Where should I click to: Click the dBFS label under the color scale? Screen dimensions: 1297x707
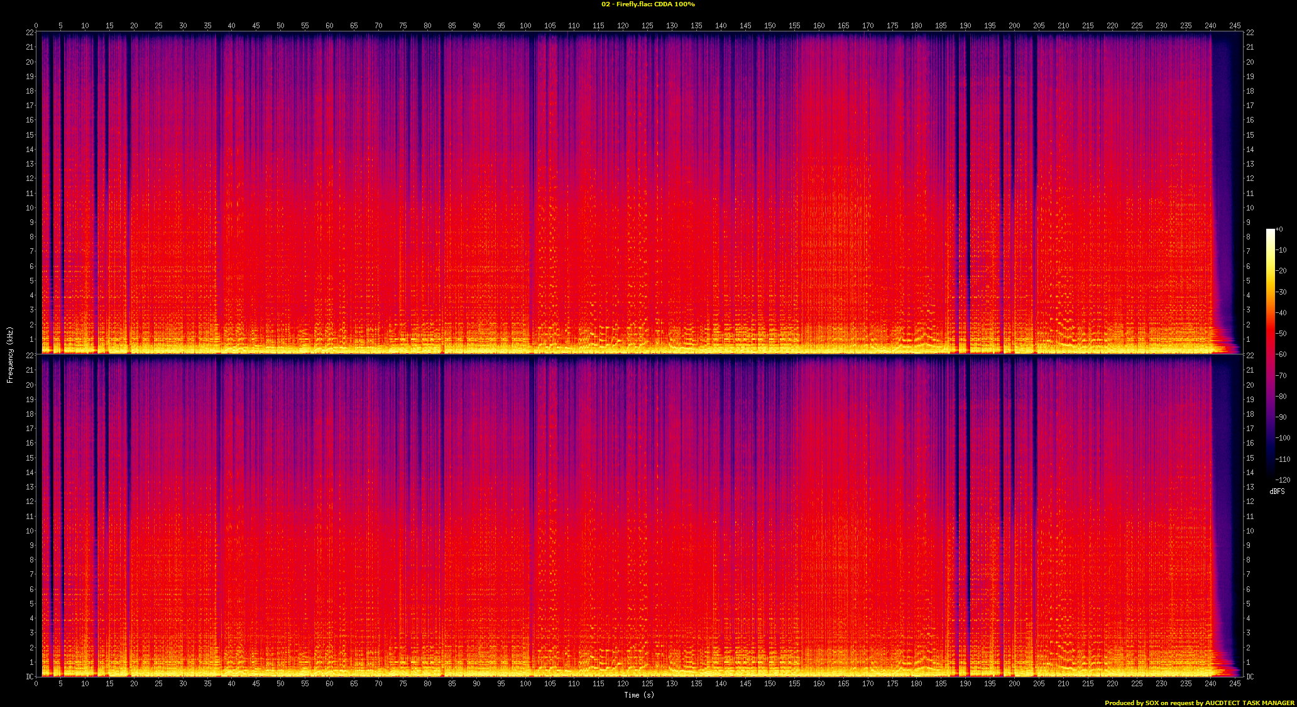click(x=1277, y=491)
